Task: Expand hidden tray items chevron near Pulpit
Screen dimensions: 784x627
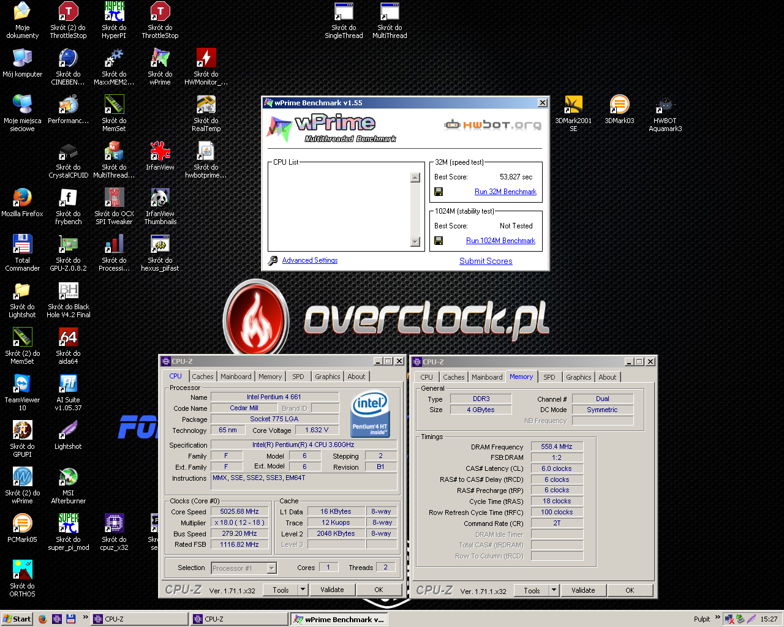Action: pos(717,618)
